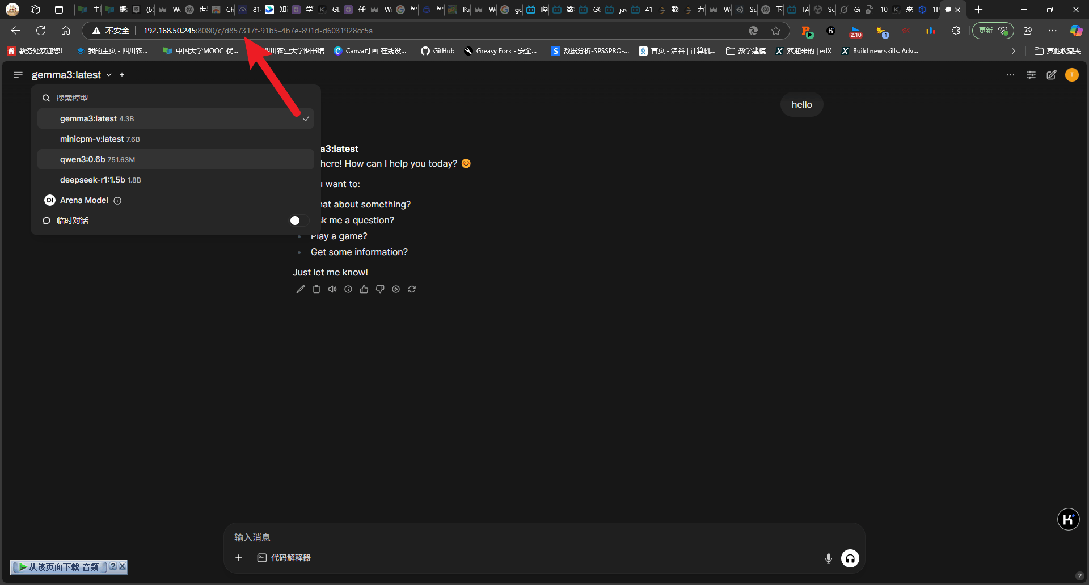1089x585 pixels.
Task: Click the microphone voice input icon
Action: [828, 558]
